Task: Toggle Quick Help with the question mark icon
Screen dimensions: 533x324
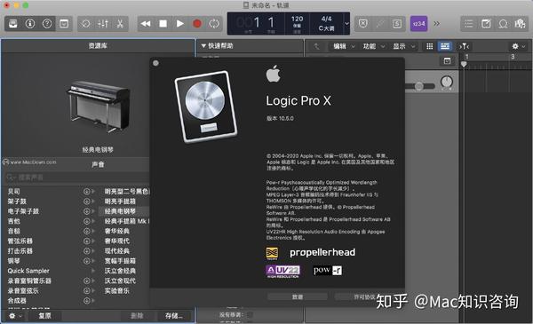Action: [47, 23]
